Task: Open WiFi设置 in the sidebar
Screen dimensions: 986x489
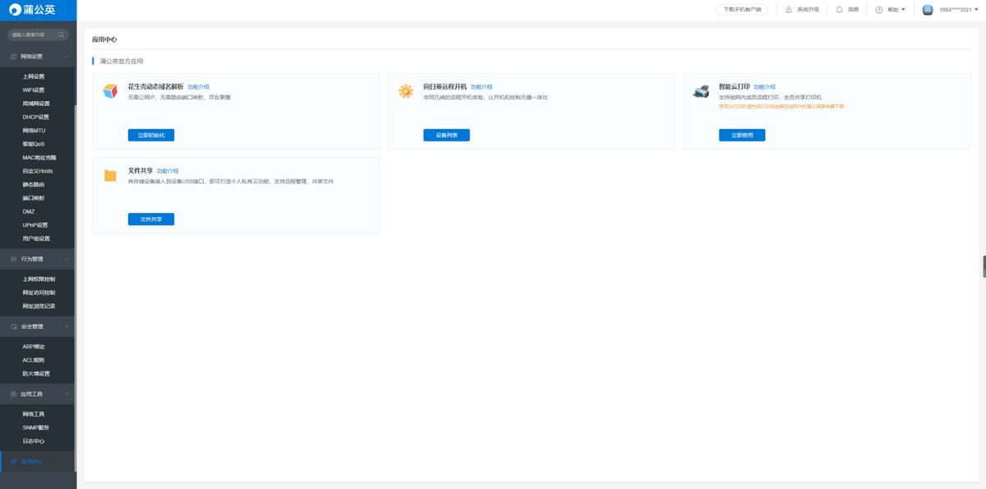Action: pyautogui.click(x=34, y=90)
